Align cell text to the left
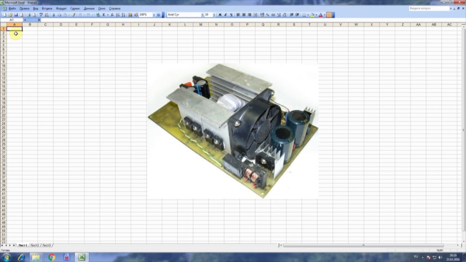 238,15
